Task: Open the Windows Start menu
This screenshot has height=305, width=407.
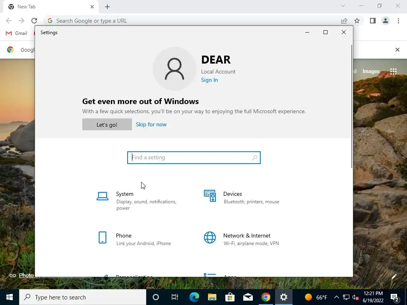Action: pyautogui.click(x=10, y=297)
